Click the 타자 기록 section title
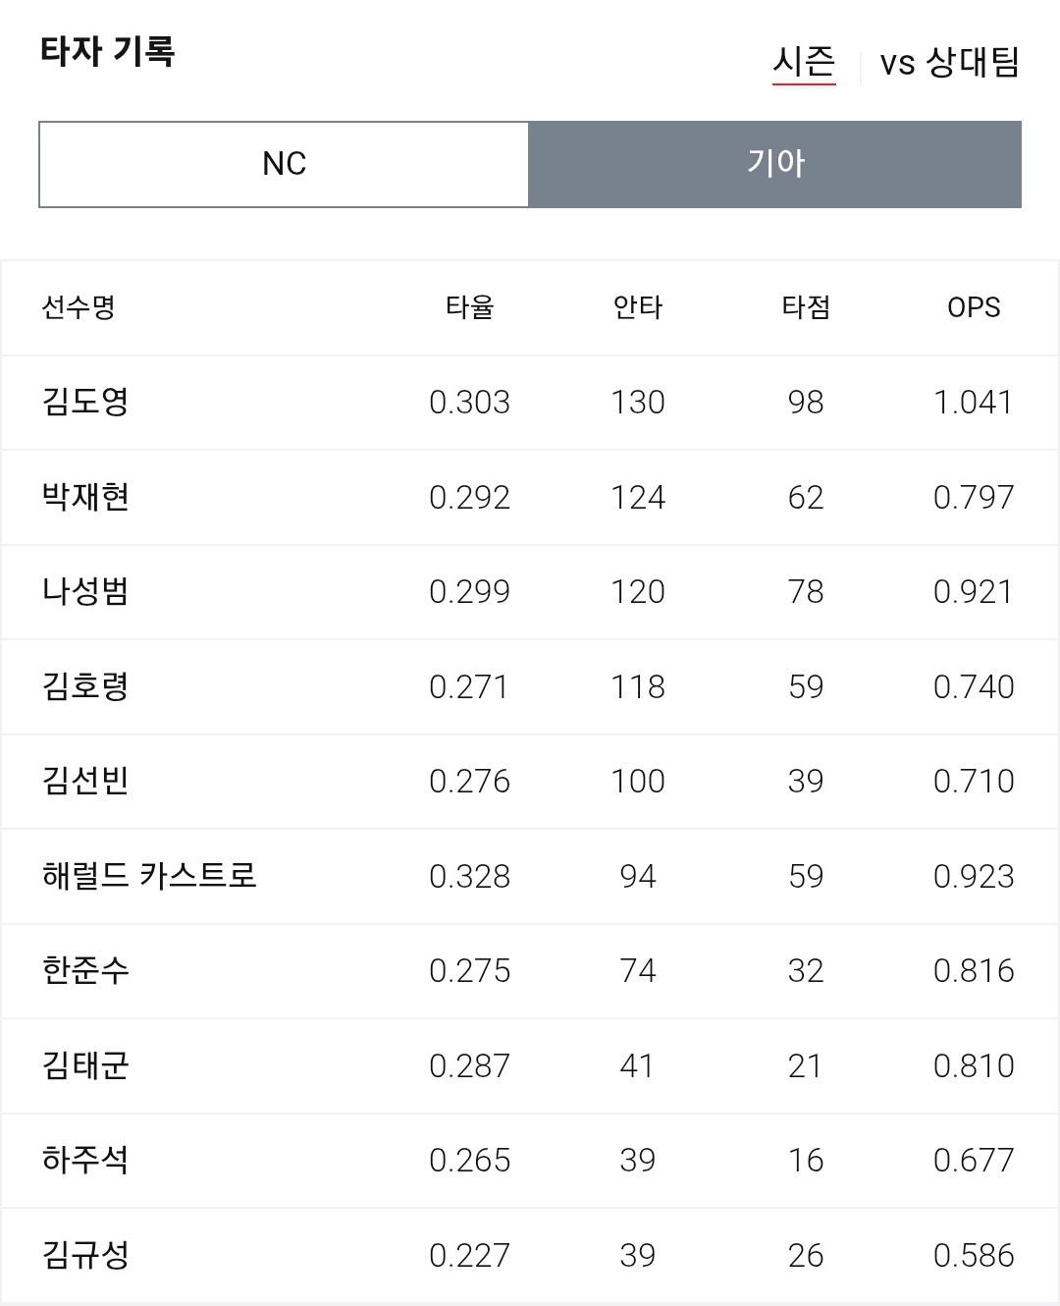1060x1306 pixels. 107,51
